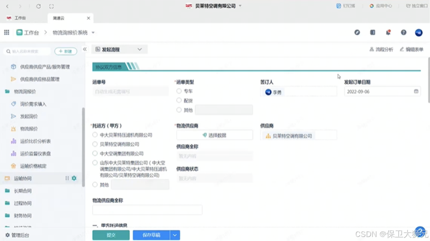Select the 专车 waybill type option
This screenshot has width=430, height=241.
pos(179,91)
